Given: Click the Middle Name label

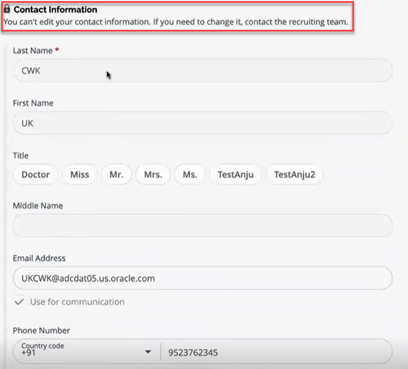Looking at the screenshot, I should [x=38, y=206].
